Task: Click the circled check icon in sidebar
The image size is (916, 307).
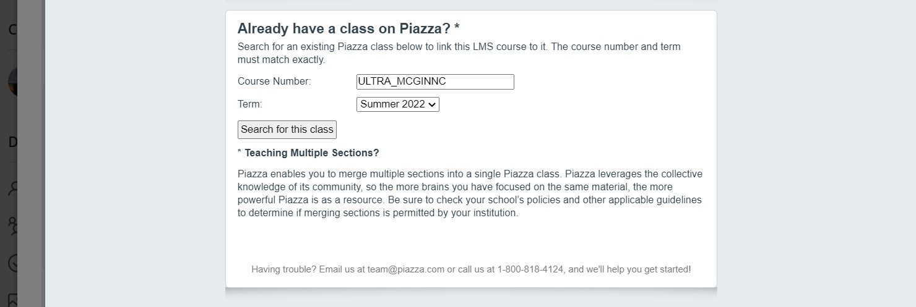Action: [12, 264]
